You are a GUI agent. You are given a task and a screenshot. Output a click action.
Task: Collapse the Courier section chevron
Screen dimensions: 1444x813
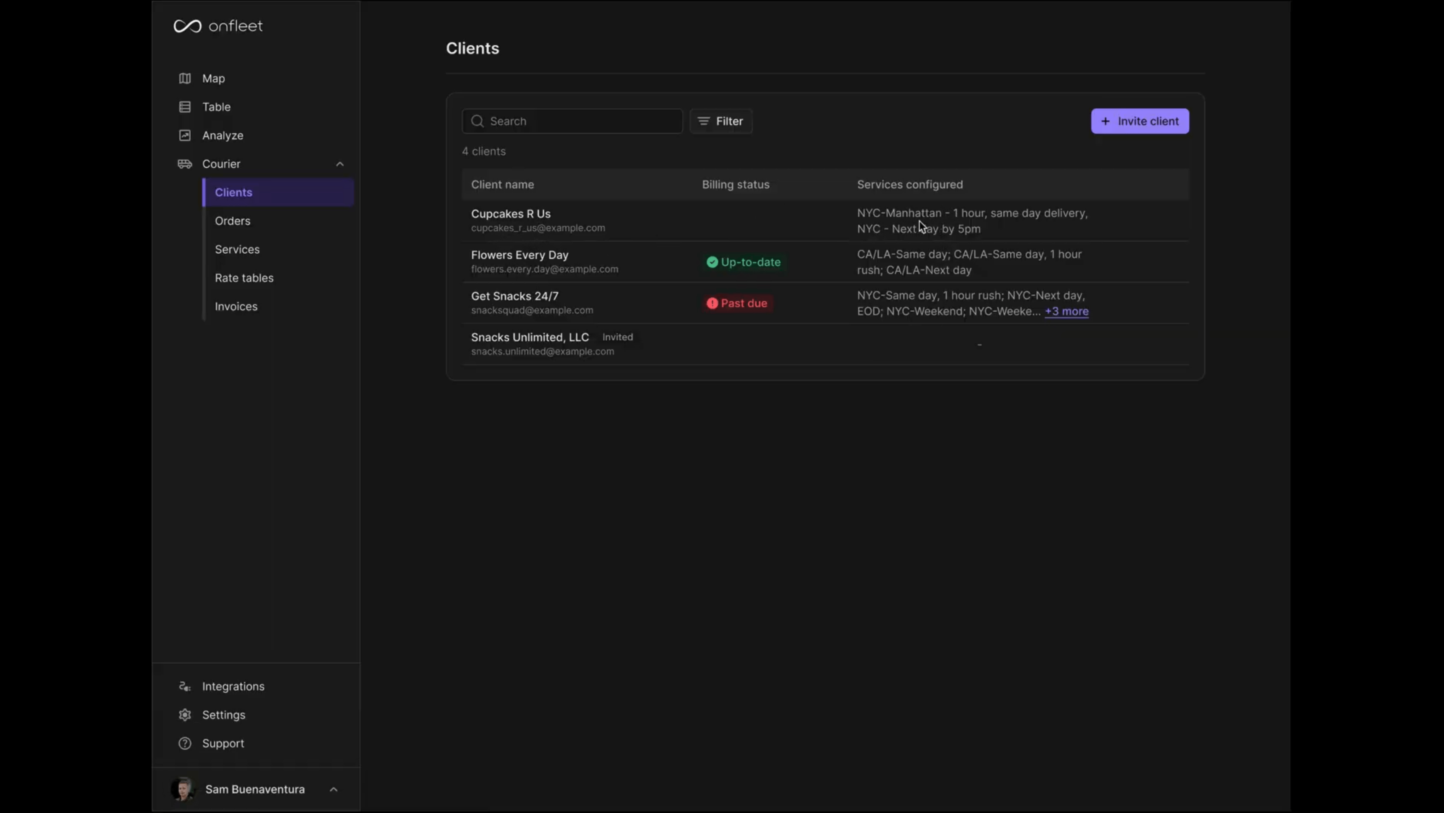(340, 164)
